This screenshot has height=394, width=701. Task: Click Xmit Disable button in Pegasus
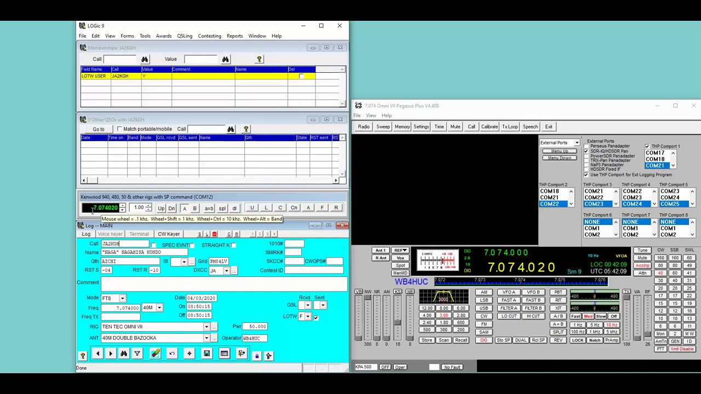[681, 349]
